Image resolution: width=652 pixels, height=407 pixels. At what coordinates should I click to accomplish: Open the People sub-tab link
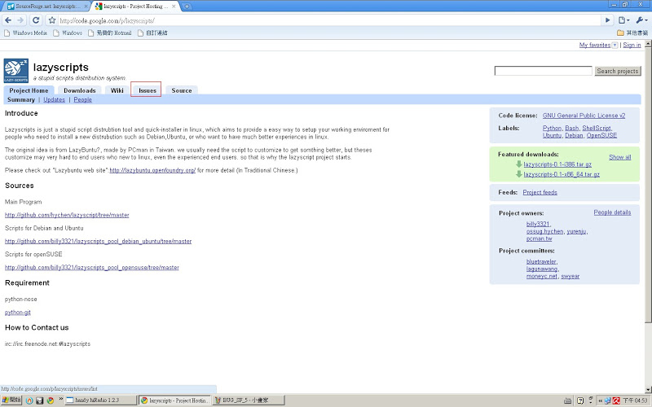pyautogui.click(x=83, y=99)
